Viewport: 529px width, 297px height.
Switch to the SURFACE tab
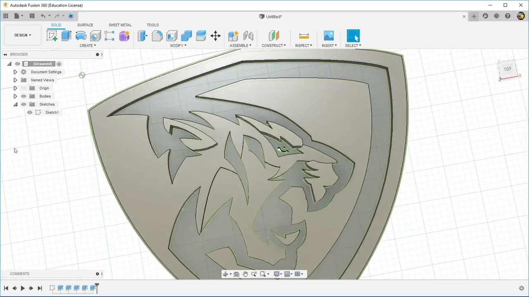coord(85,25)
